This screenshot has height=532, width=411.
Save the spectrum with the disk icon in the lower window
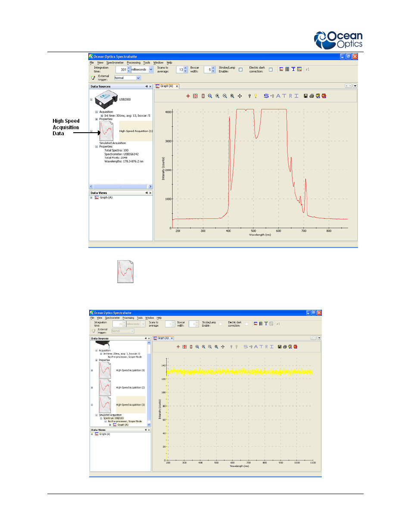click(x=280, y=347)
